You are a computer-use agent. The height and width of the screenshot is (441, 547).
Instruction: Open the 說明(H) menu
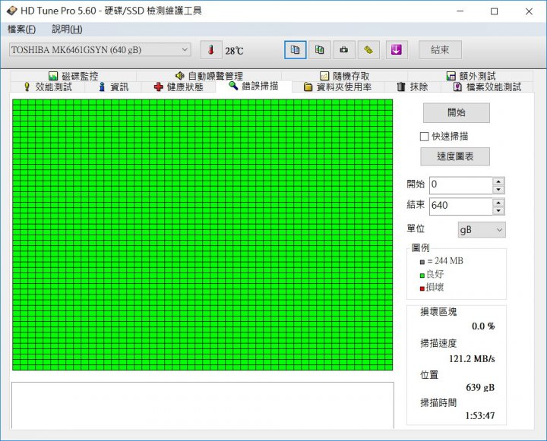[67, 30]
